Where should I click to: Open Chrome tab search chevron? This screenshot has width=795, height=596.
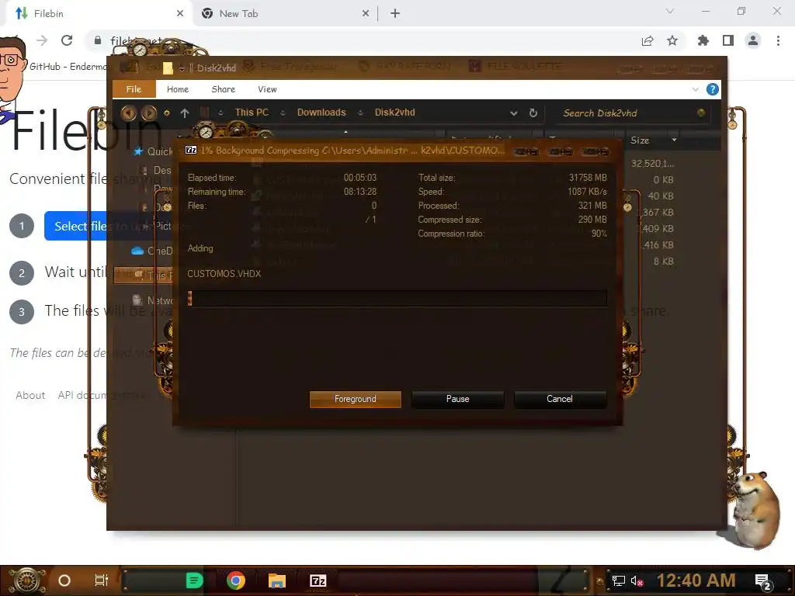(670, 11)
